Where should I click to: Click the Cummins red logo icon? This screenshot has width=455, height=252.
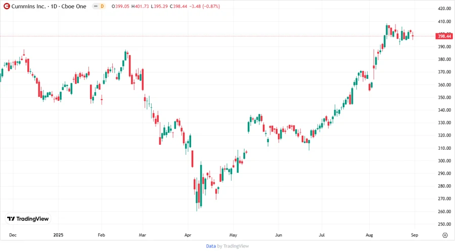7,7
